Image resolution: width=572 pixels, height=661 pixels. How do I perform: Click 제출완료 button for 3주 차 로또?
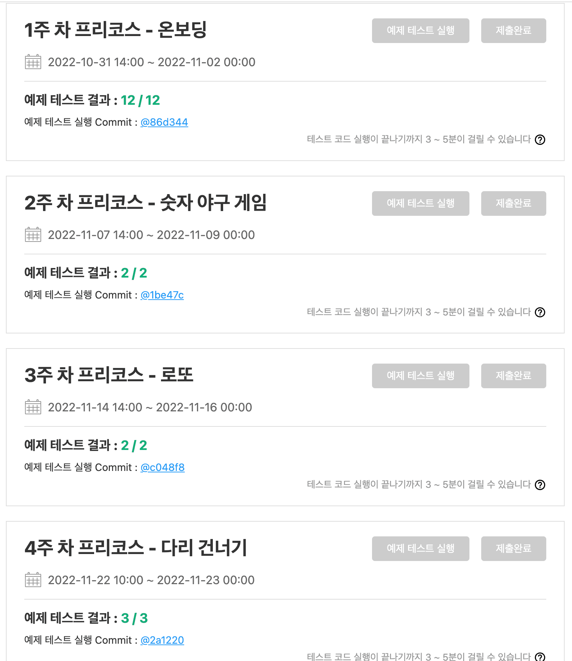tap(513, 376)
